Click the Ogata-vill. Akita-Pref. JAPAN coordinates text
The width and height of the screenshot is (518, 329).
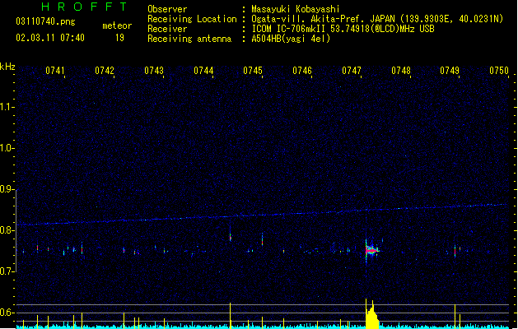click(377, 19)
